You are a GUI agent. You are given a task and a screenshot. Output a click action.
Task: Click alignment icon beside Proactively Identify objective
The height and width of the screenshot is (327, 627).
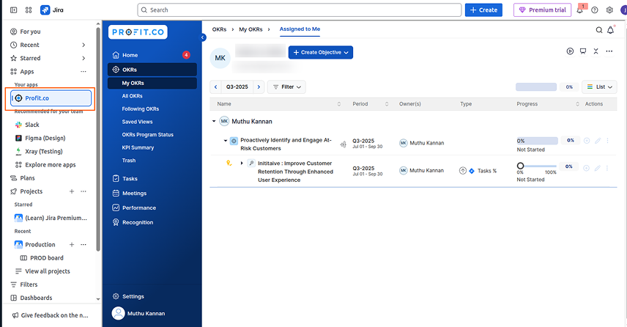[x=343, y=144]
